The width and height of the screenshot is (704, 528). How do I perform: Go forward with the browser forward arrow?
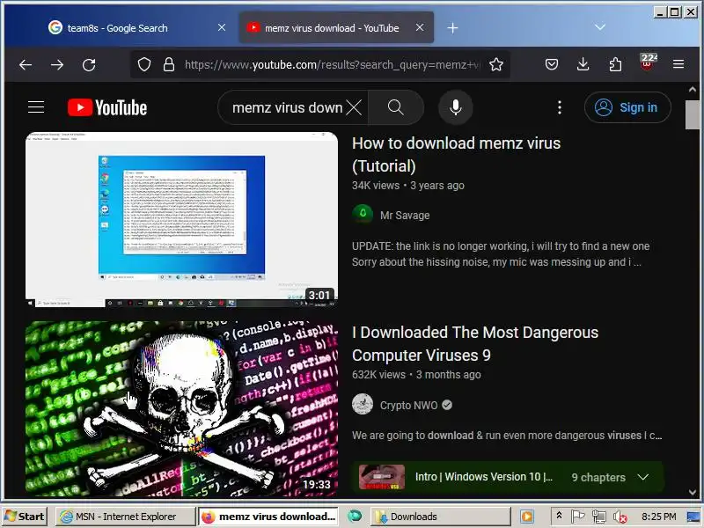coord(57,65)
